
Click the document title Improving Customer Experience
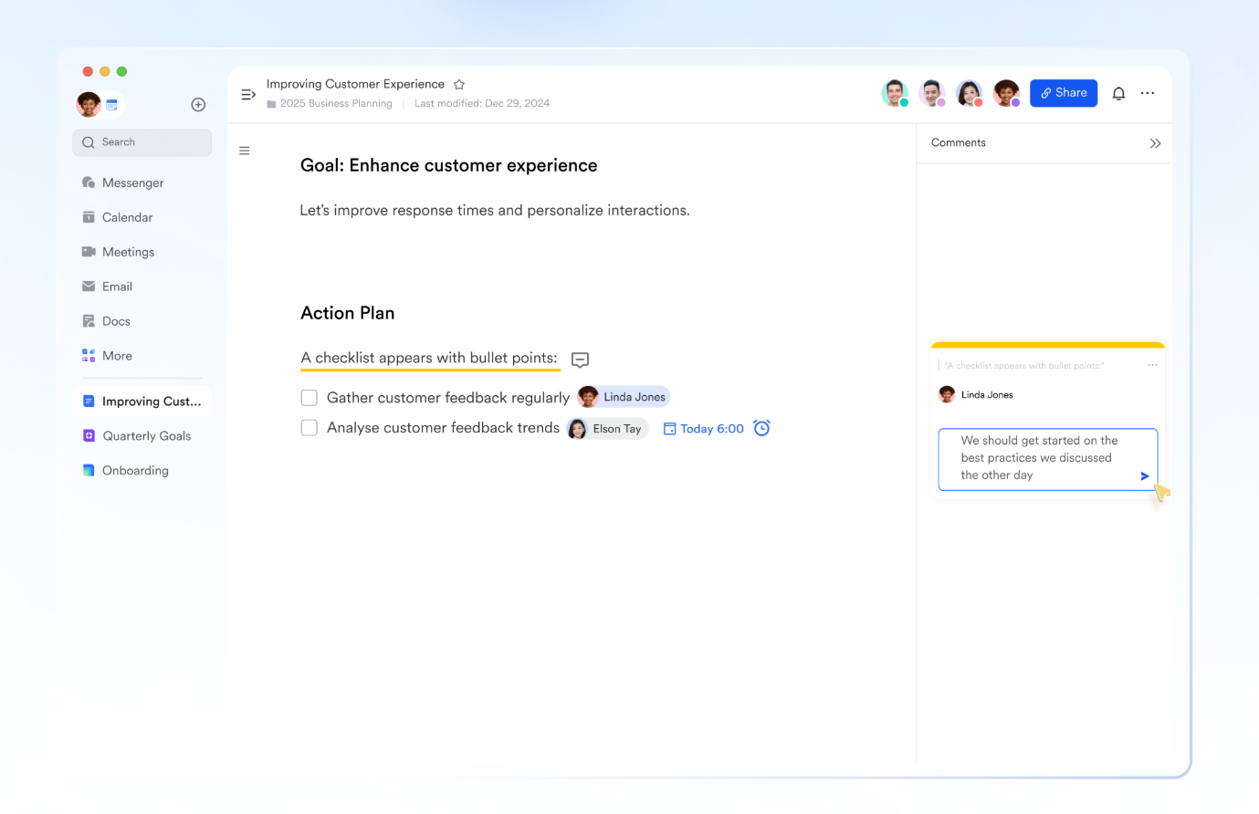[x=356, y=84]
